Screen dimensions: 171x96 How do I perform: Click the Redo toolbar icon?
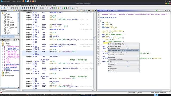(x=48, y=8)
